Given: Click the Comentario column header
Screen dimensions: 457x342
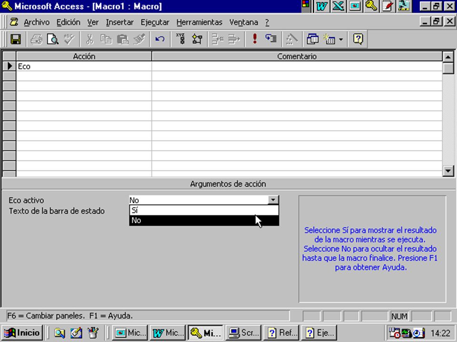Looking at the screenshot, I should pyautogui.click(x=297, y=56).
